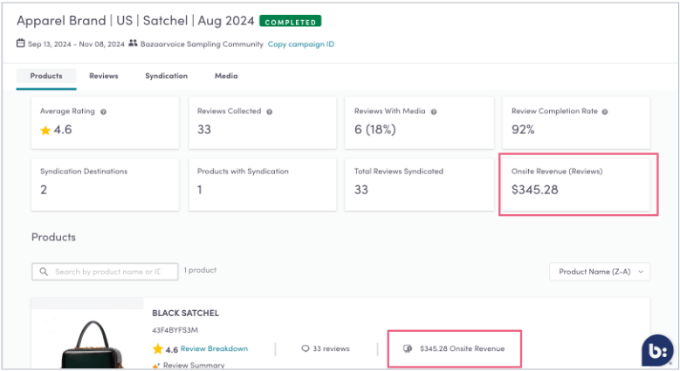Image resolution: width=680 pixels, height=371 pixels.
Task: Click the Review Summary label
Action: (x=194, y=366)
